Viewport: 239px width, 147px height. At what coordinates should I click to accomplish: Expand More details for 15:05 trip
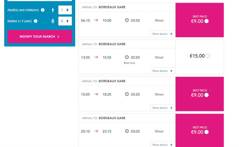tap(163, 108)
